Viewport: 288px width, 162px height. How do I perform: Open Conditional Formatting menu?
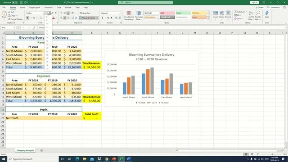tap(129, 15)
